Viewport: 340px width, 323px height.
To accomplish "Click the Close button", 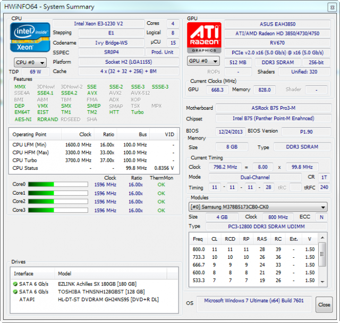I will click(x=324, y=304).
